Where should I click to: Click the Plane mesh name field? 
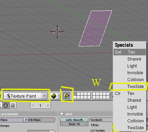point(11,120)
